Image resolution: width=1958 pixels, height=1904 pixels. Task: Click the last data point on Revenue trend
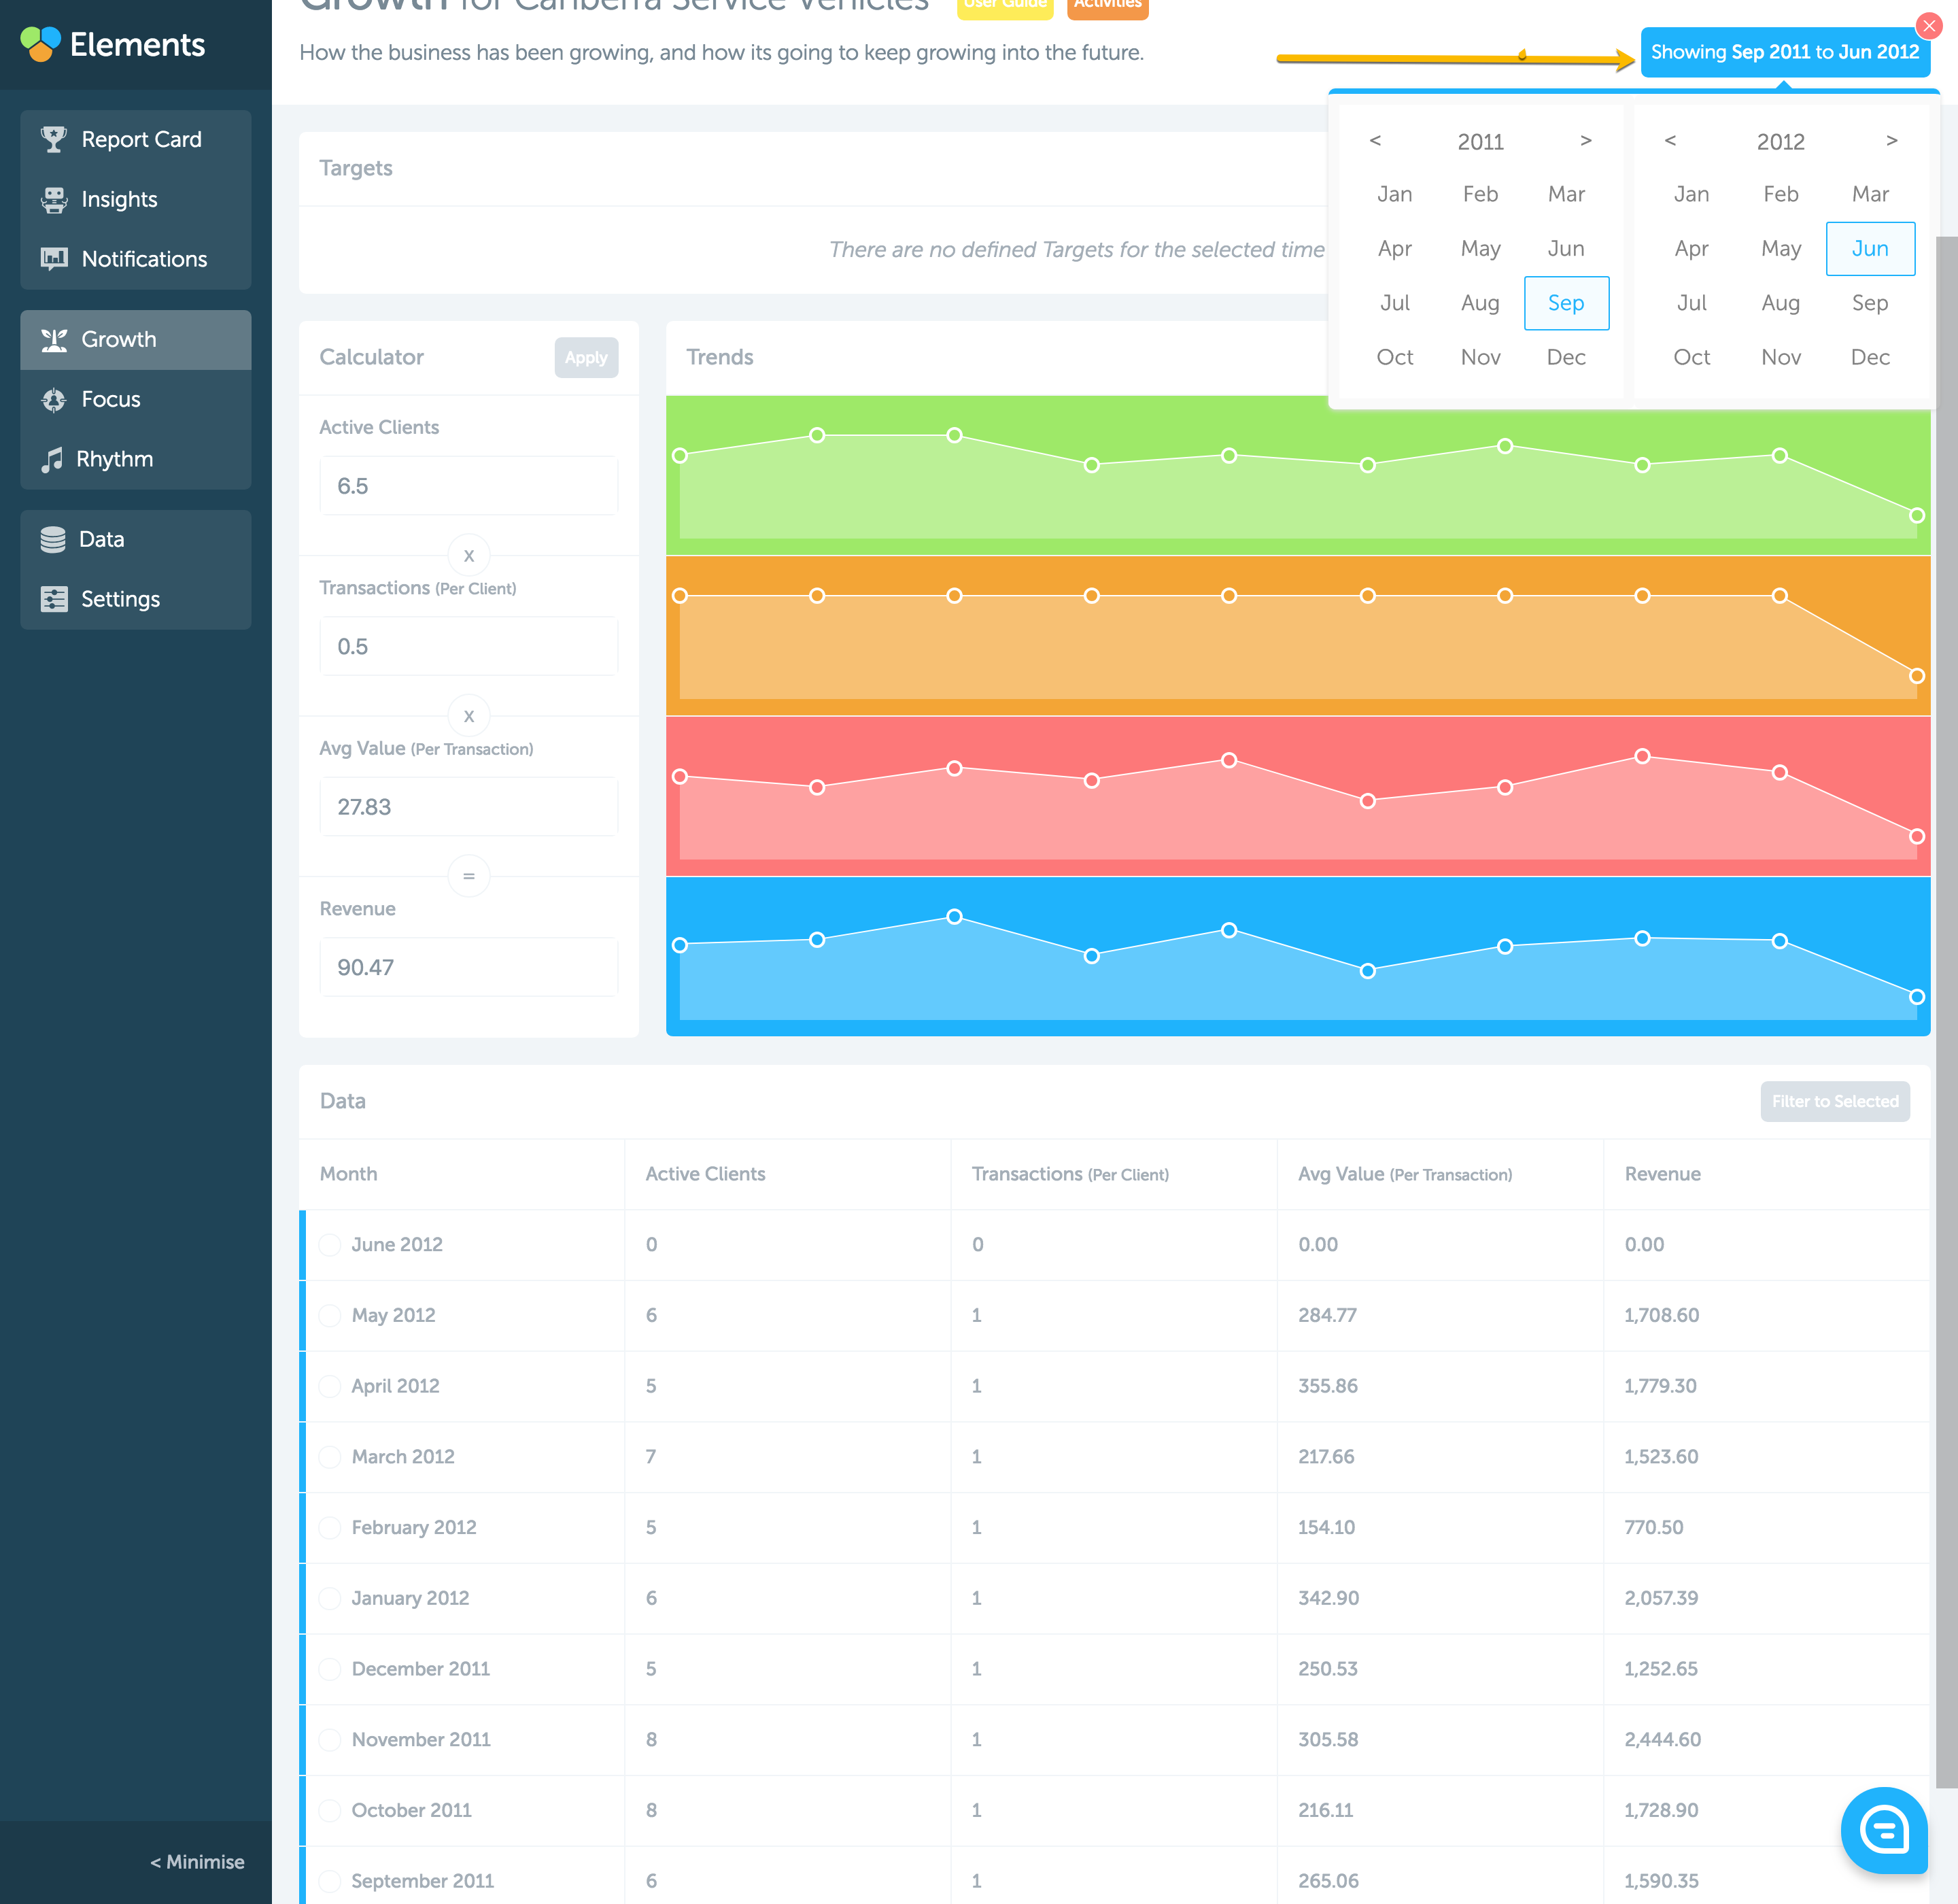point(1916,997)
